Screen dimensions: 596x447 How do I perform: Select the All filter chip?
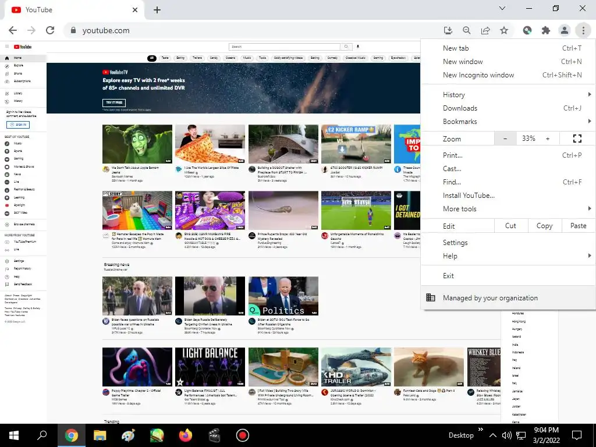click(152, 58)
